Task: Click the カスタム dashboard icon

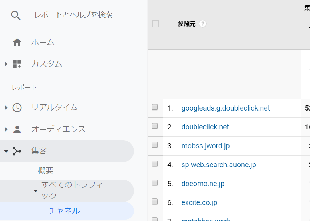Action: [17, 64]
